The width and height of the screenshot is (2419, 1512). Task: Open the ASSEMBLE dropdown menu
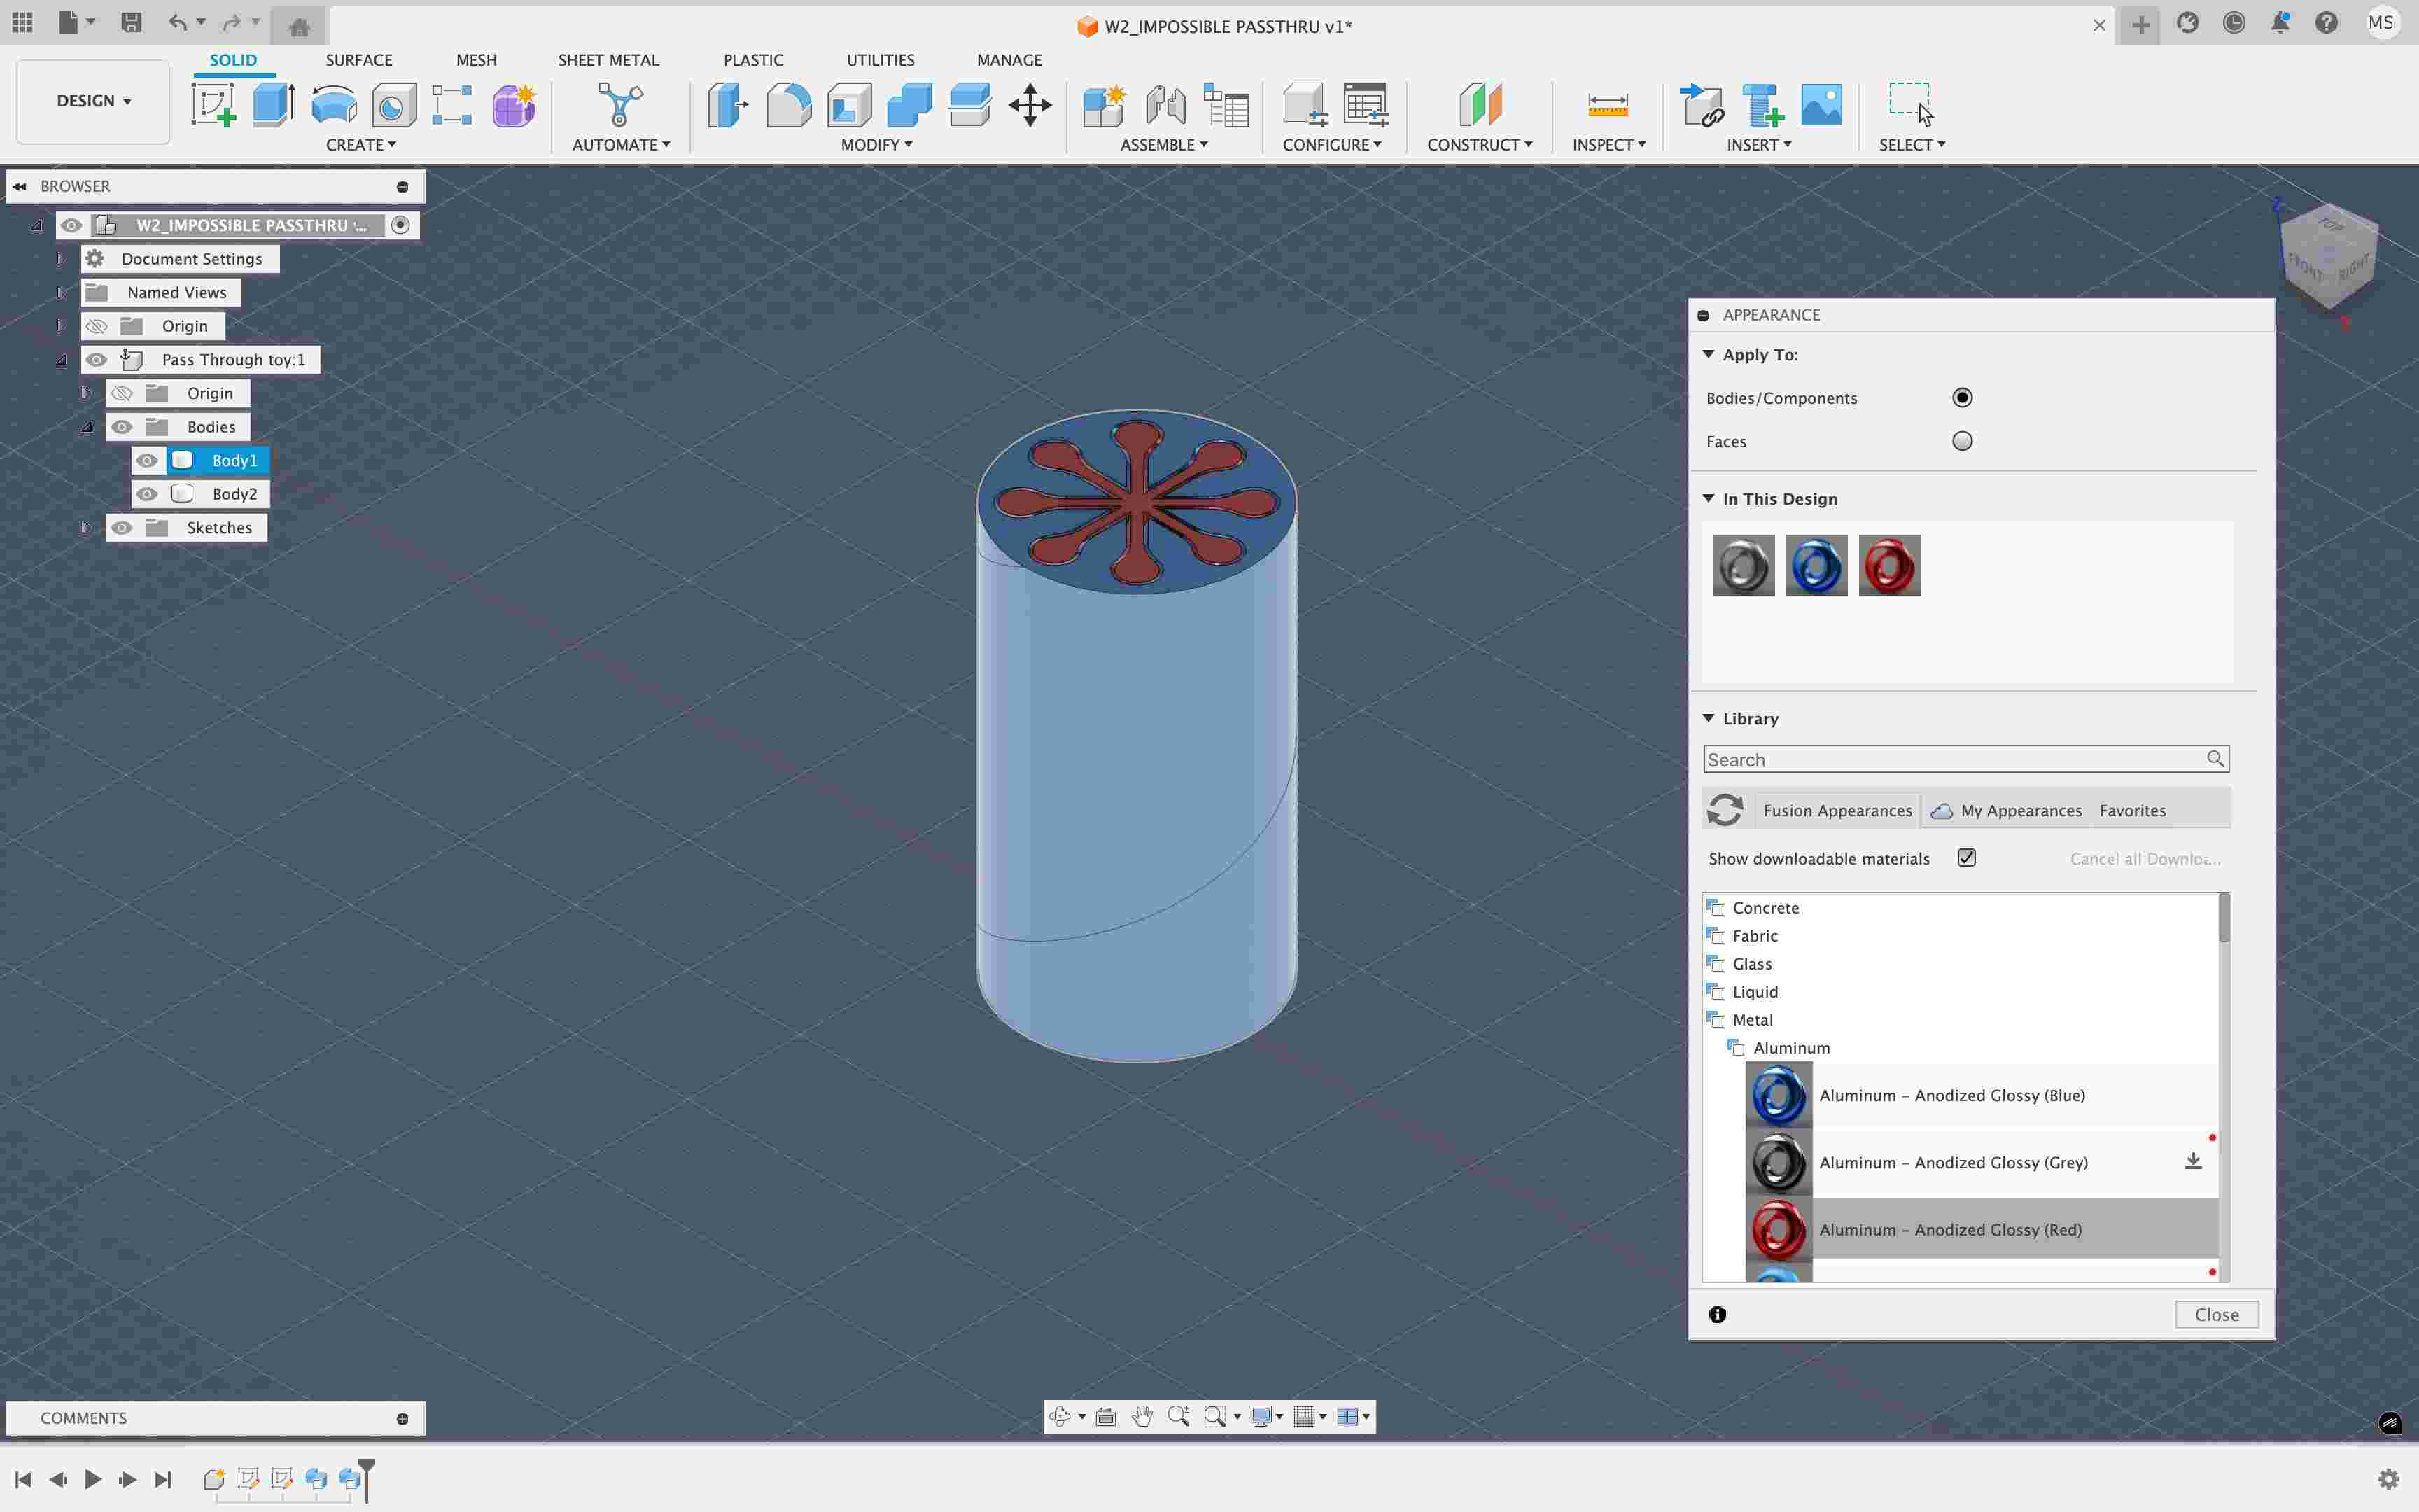point(1163,145)
